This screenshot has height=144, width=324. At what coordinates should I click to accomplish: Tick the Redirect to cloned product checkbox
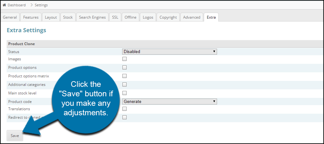point(124,117)
